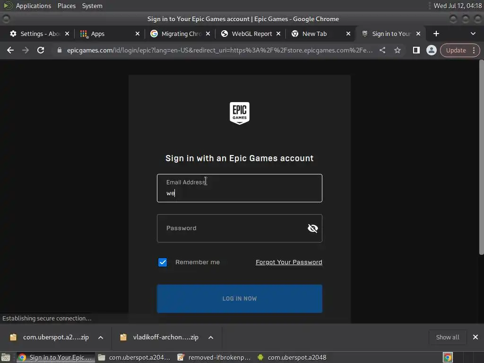Expand options for com.uberspot zip download
Viewport: 484px width, 363px height.
[x=101, y=337]
